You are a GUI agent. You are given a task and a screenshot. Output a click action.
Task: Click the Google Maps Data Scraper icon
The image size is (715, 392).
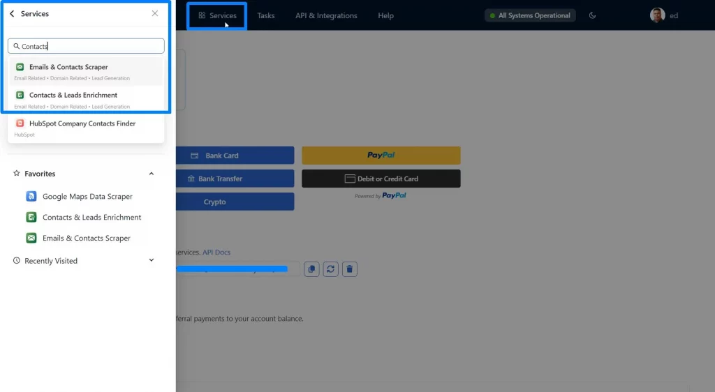click(x=31, y=196)
